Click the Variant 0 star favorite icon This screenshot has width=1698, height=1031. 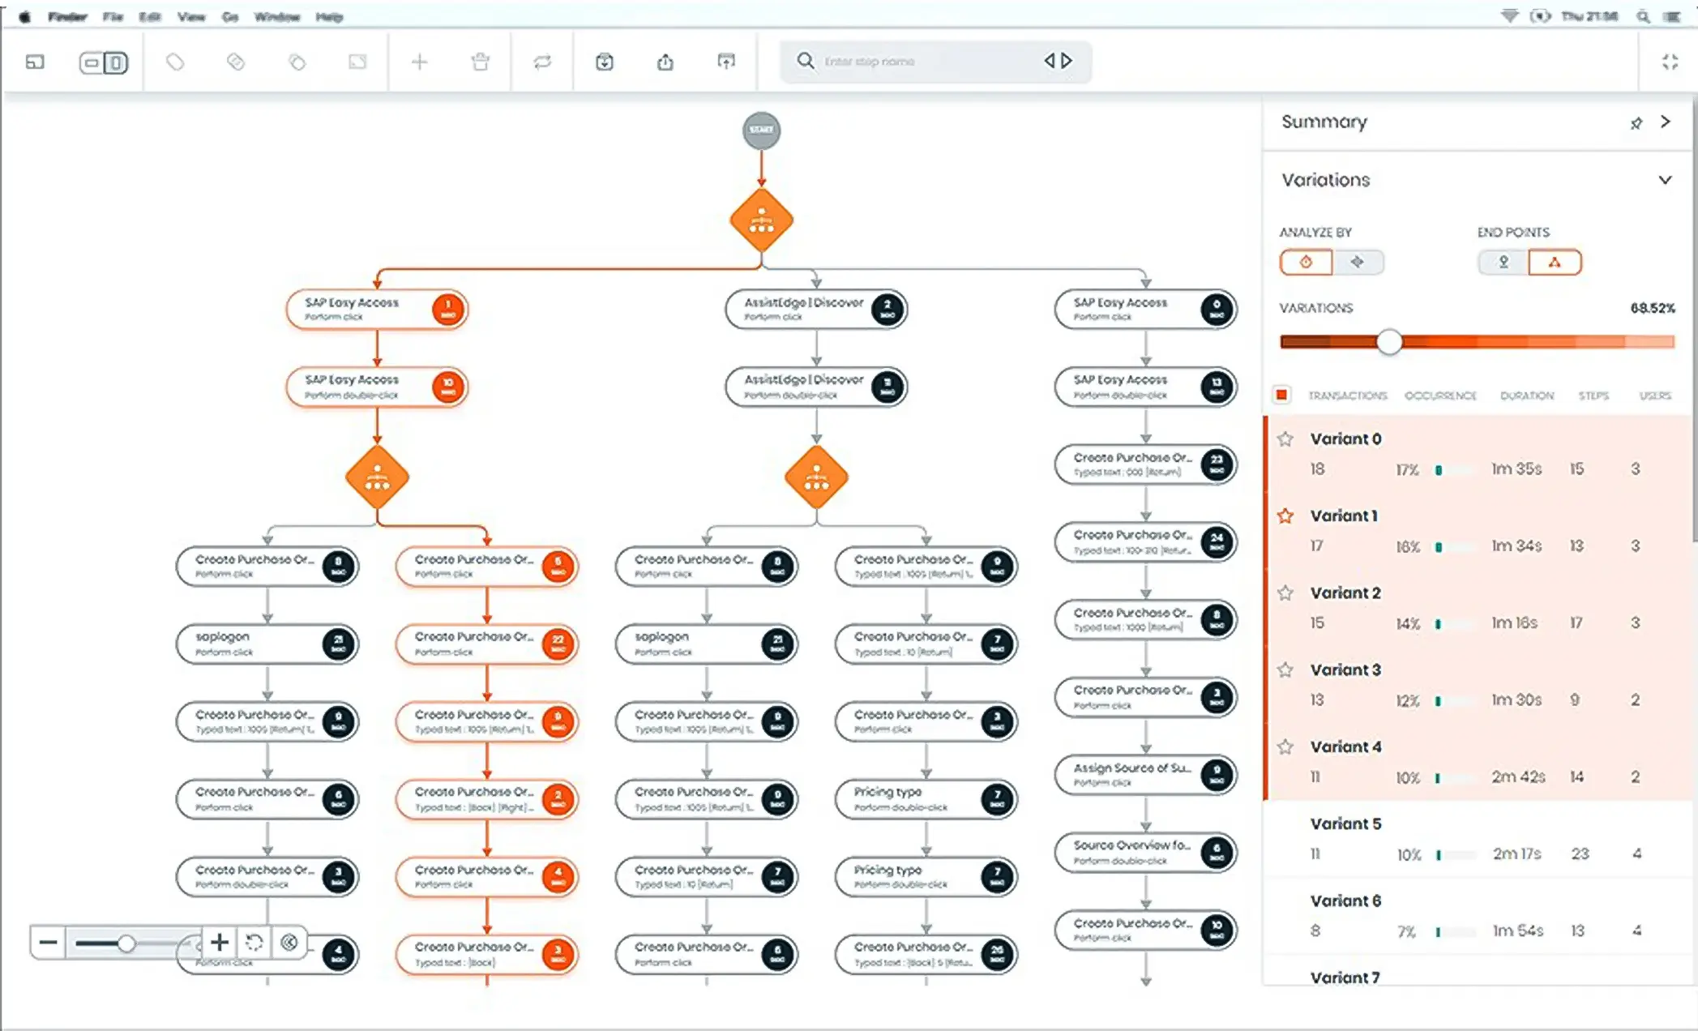(1288, 438)
